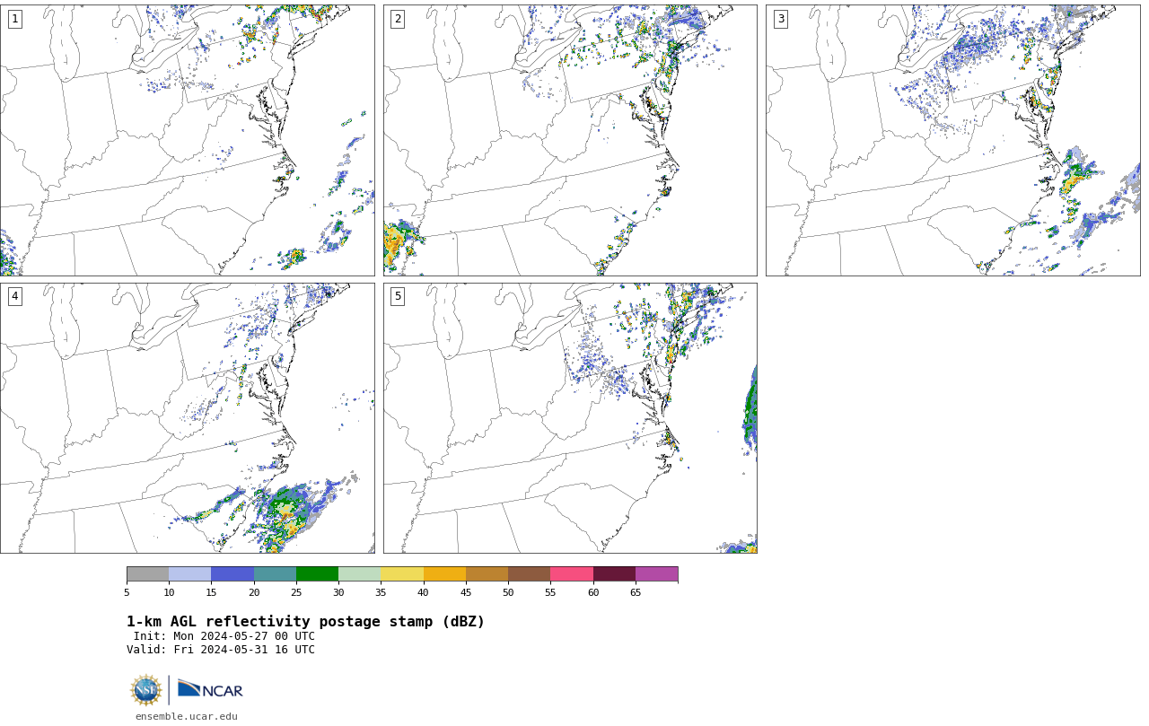Click the orange 40-45 dBZ swatch
Screen dimensions: 1149x726
[444, 574]
